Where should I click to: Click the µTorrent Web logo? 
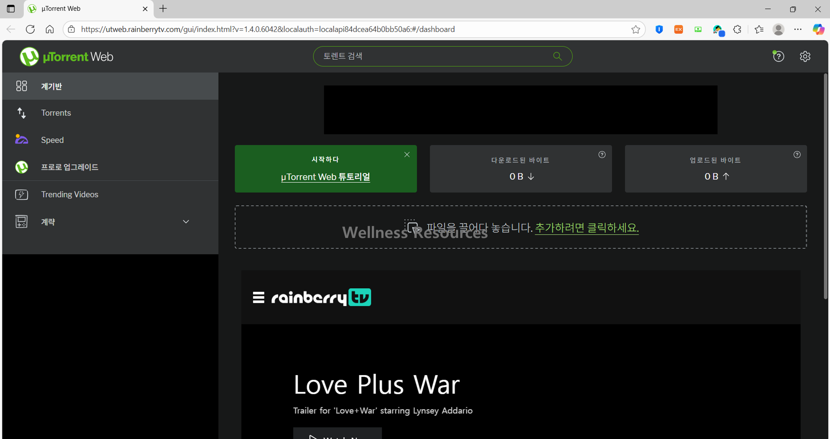[x=66, y=56]
